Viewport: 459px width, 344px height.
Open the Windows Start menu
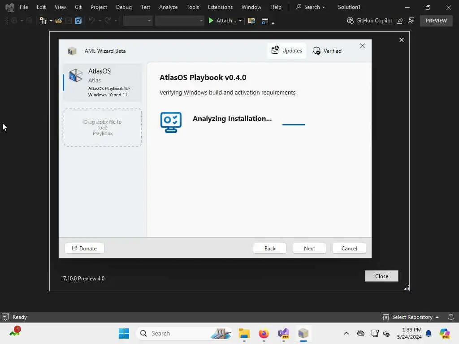[124, 333]
